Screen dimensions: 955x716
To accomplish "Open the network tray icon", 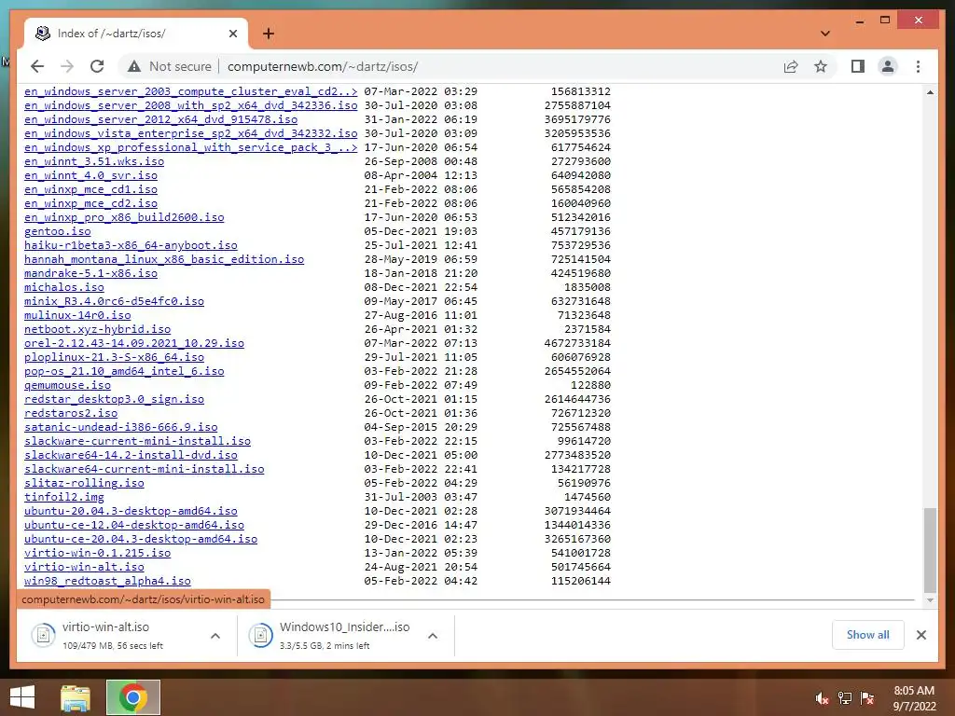I will [x=845, y=698].
